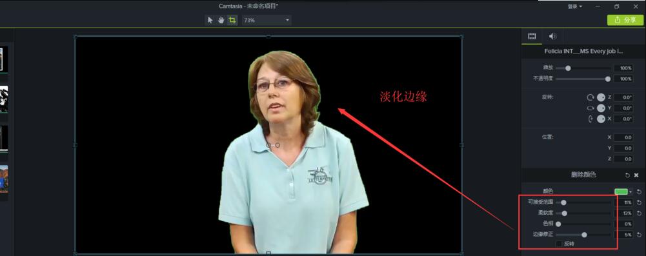
Task: Select the arrow edit tool
Action: coord(210,20)
